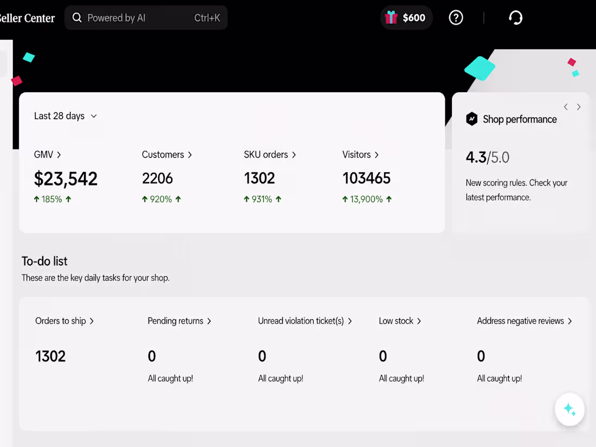The width and height of the screenshot is (596, 447).
Task: Open customer support headset icon
Action: 515,17
